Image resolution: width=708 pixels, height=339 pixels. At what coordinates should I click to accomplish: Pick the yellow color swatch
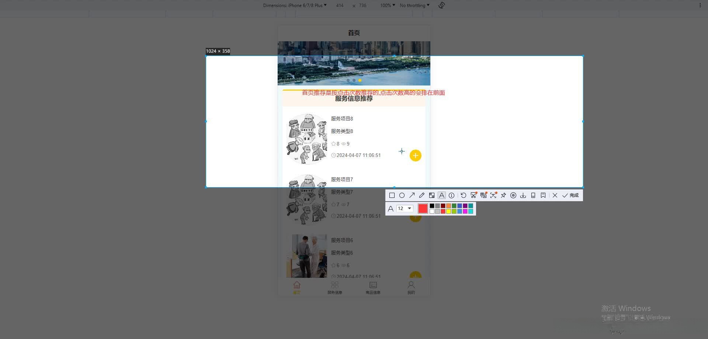[448, 211]
